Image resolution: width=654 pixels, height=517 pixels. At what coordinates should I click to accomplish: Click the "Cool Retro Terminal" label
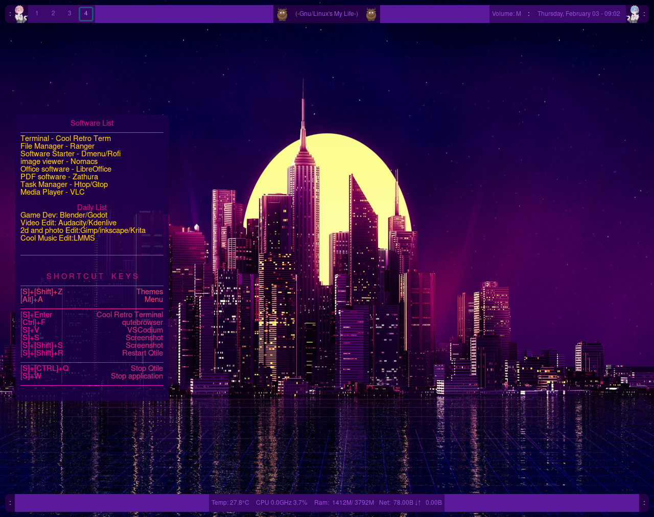point(130,315)
